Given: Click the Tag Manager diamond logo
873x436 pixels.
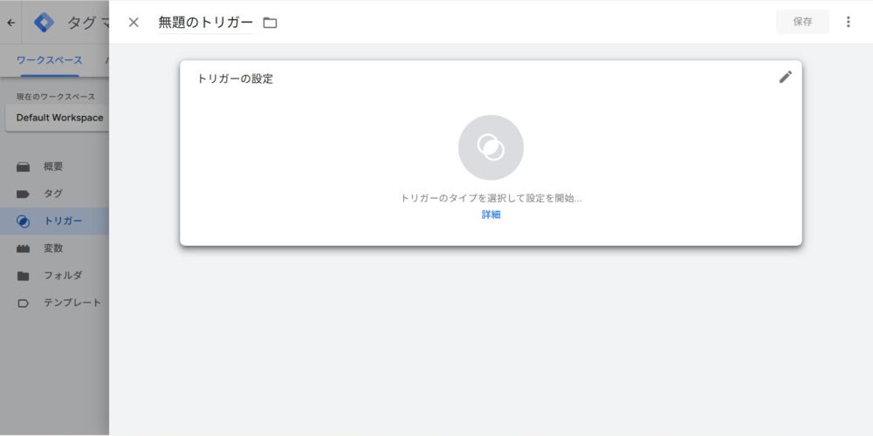Looking at the screenshot, I should (x=44, y=23).
